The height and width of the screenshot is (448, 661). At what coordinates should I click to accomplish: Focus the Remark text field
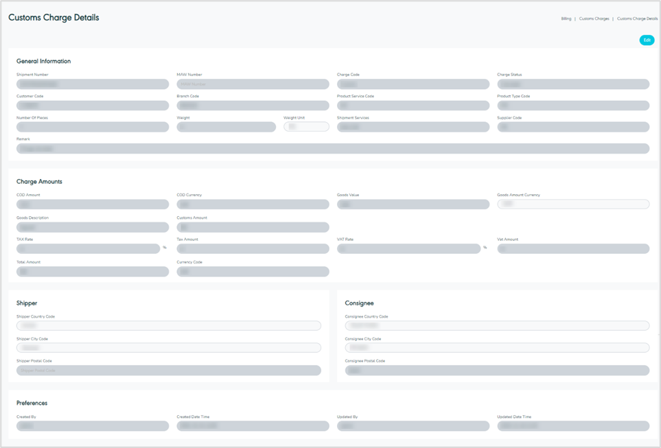[333, 149]
